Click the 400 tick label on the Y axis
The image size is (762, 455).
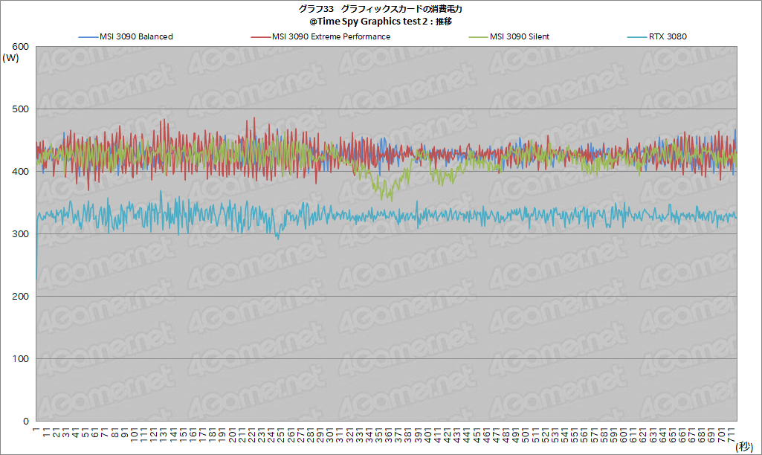pyautogui.click(x=21, y=172)
